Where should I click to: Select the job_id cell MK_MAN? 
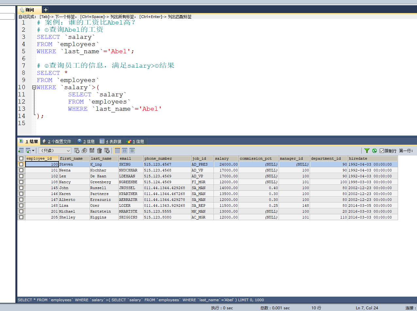click(202, 211)
